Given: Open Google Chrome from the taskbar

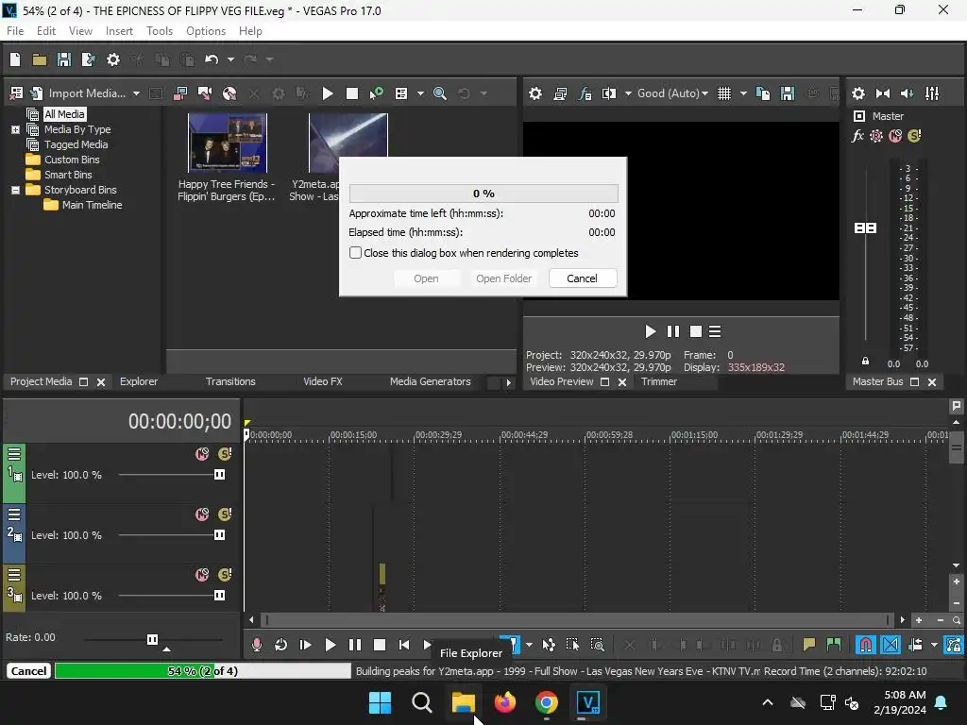Looking at the screenshot, I should pos(547,702).
